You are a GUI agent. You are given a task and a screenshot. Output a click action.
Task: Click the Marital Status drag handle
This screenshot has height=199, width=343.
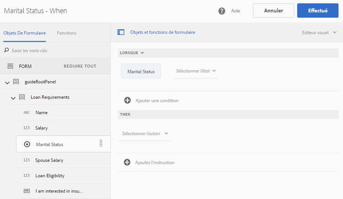[101, 144]
